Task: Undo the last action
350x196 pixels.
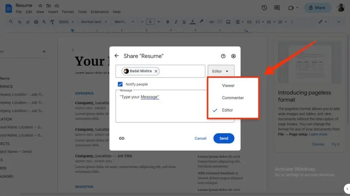Action: 19,22
